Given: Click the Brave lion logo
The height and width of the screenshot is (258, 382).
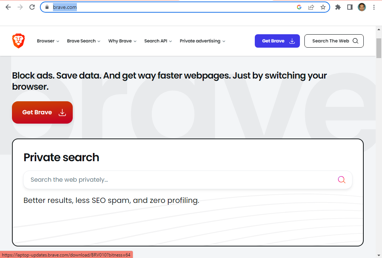Looking at the screenshot, I should [x=19, y=41].
